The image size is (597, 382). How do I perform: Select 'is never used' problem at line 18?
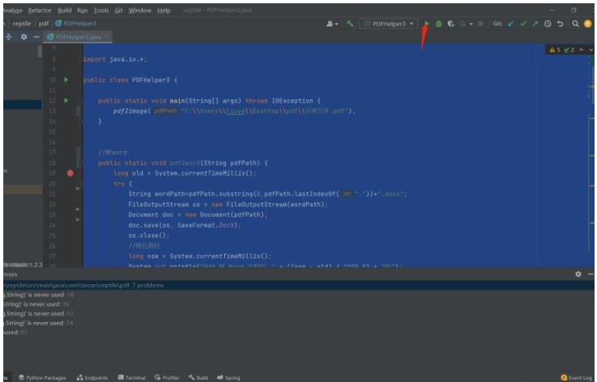[x=299, y=294]
